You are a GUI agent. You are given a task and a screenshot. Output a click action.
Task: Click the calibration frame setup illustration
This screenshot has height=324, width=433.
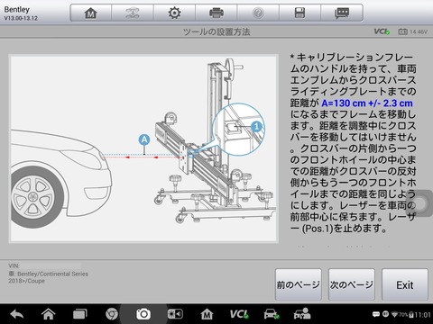coord(143,148)
